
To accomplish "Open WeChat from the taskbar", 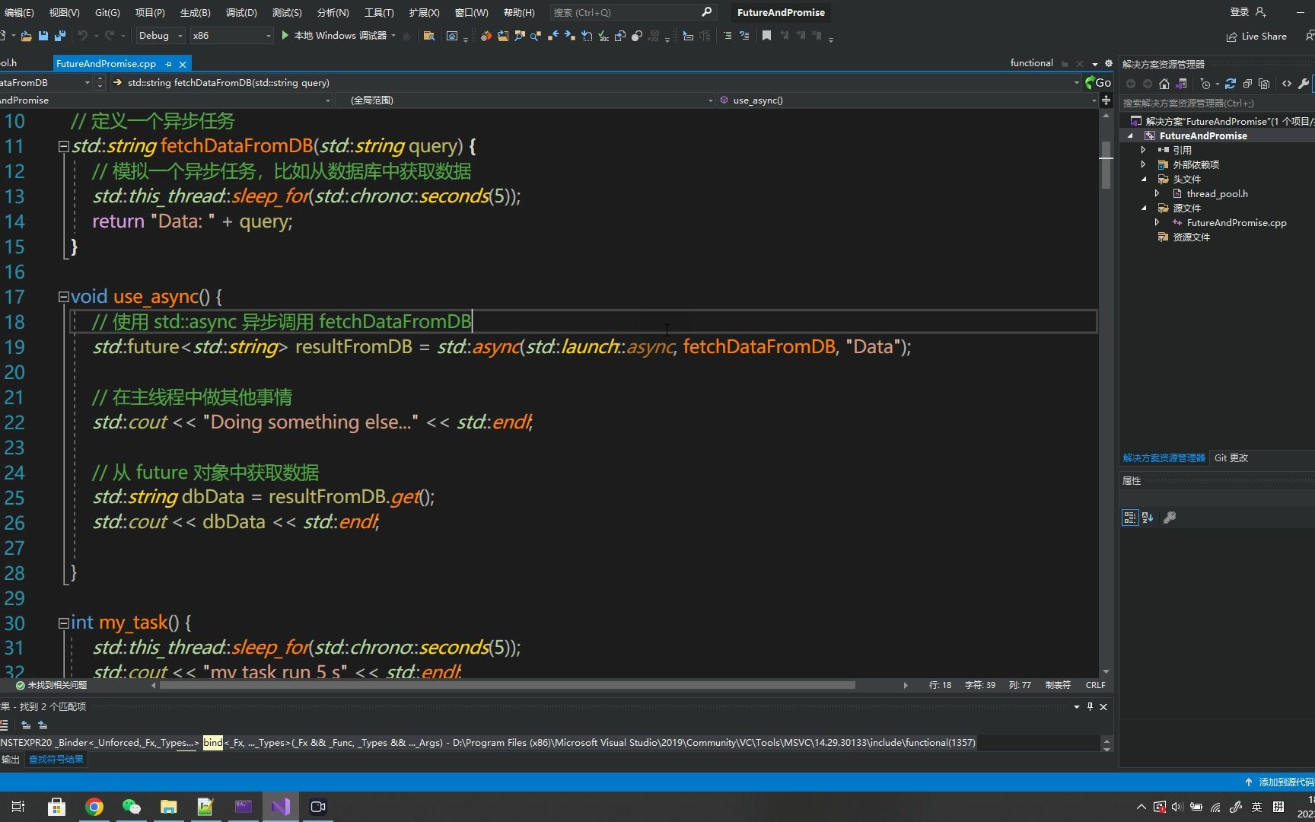I will coord(132,807).
